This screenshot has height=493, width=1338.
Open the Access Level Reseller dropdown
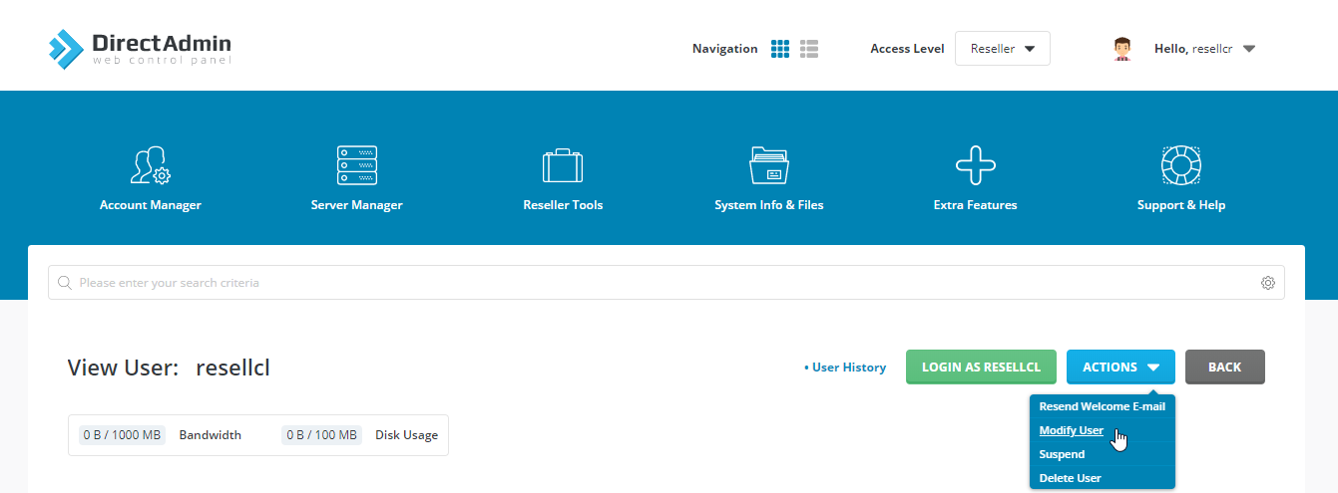click(1002, 49)
